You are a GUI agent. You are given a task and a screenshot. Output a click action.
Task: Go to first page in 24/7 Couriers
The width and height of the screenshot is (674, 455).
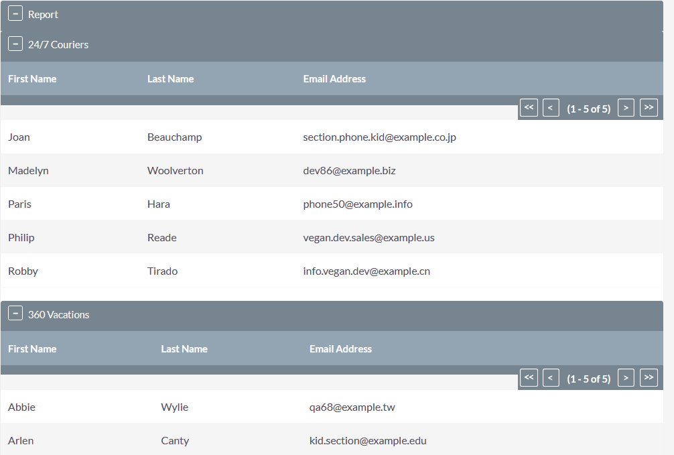(529, 108)
